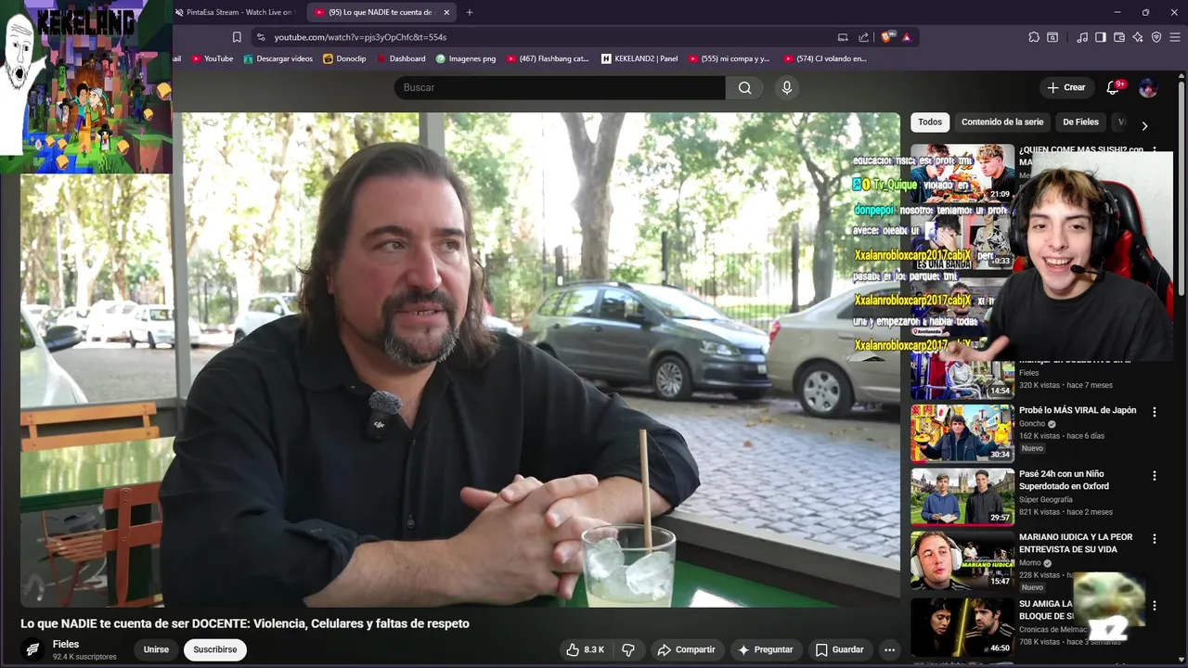The height and width of the screenshot is (668, 1188).
Task: Open the Donoclip bookmark
Action: coord(344,58)
